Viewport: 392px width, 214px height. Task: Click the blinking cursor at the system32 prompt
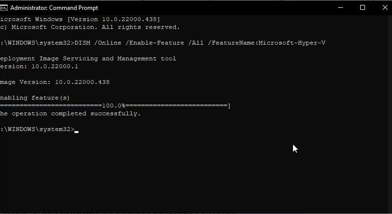pos(76,132)
